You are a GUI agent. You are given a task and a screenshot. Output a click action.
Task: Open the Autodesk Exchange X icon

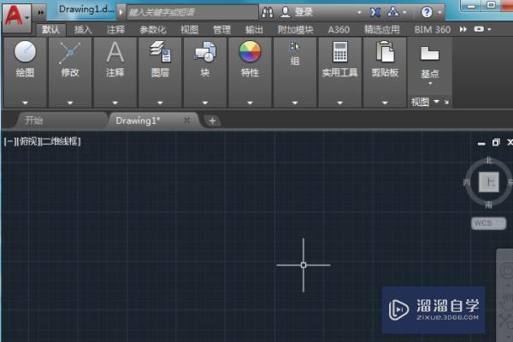375,13
